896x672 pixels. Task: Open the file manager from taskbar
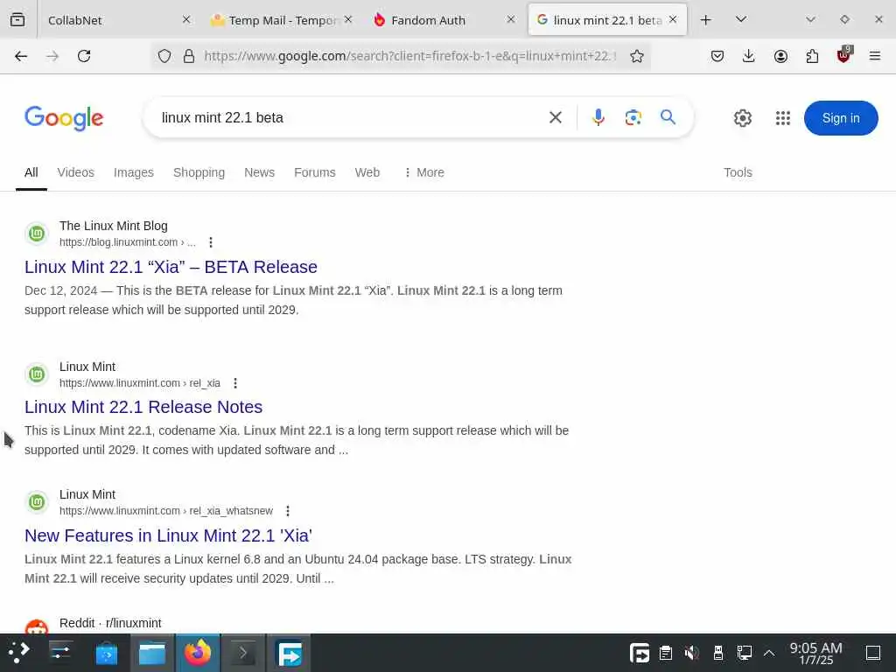point(152,653)
